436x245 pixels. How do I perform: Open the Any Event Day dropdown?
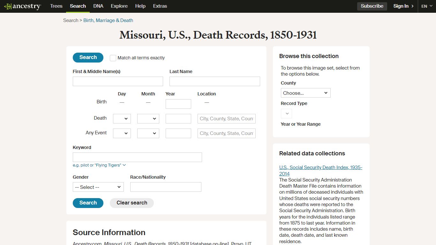[122, 133]
